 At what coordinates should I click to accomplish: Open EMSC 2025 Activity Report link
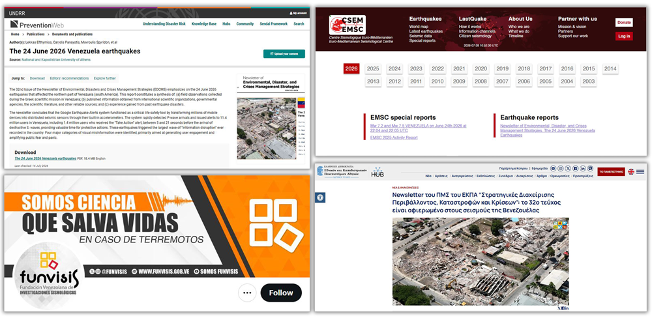coord(394,137)
